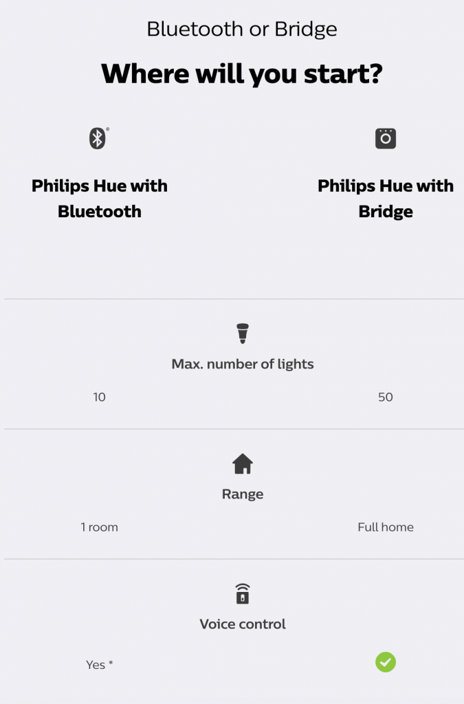Select Philips Hue with Bluetooth heading

point(99,199)
